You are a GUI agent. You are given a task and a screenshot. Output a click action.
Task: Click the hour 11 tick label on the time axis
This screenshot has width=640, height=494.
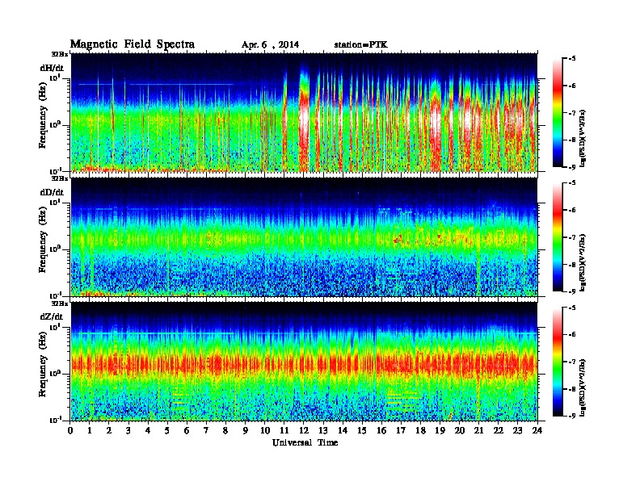coord(284,431)
